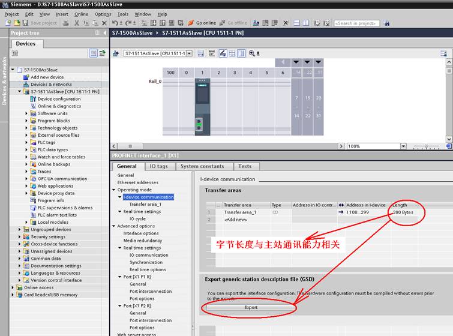Image resolution: width=453 pixels, height=336 pixels.
Task: Click the New project icon
Action: [8, 23]
